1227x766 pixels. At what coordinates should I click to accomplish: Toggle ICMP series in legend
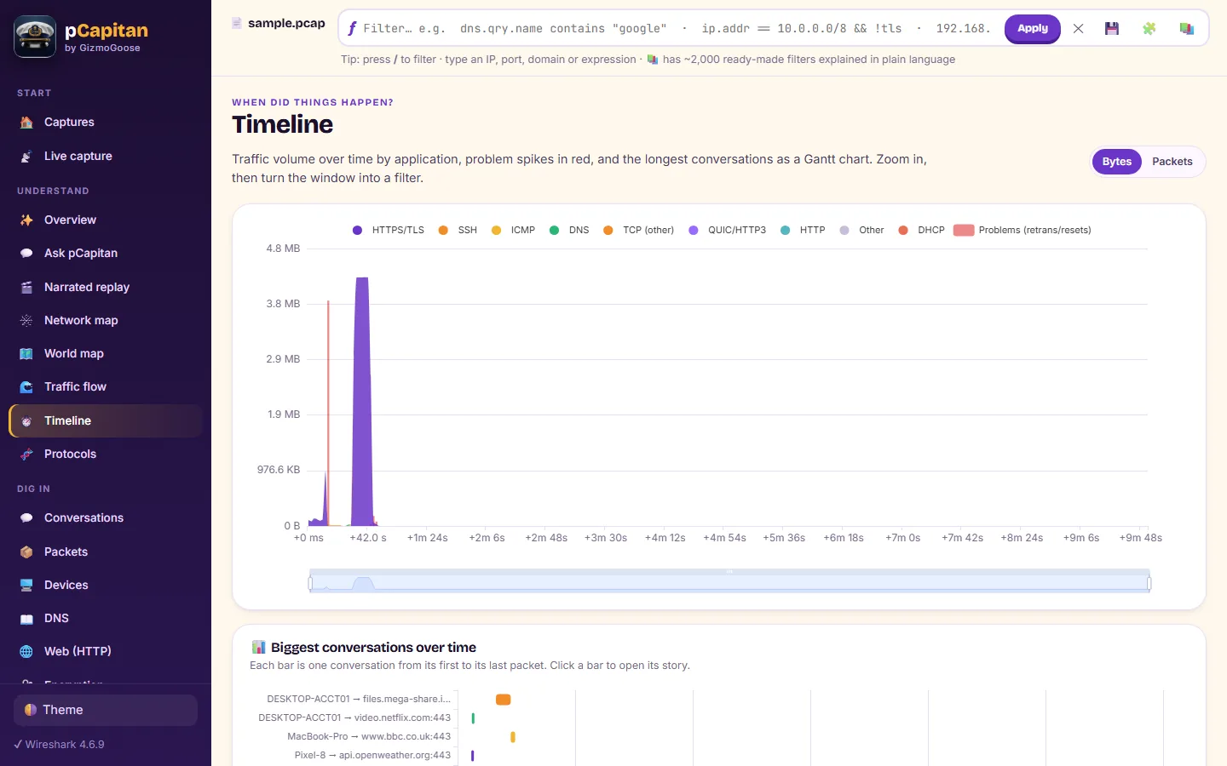(513, 231)
